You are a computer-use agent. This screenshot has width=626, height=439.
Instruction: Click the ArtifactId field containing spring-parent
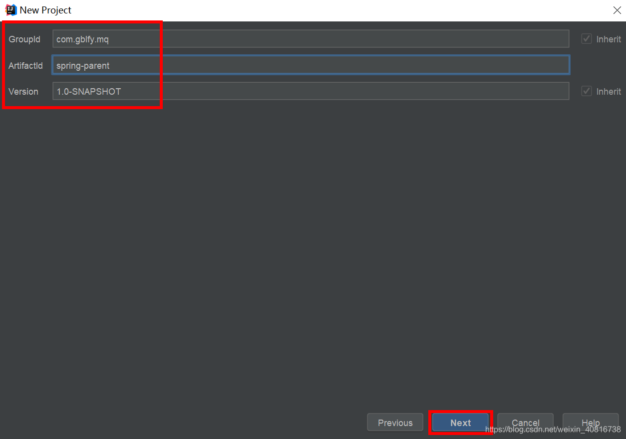[311, 65]
